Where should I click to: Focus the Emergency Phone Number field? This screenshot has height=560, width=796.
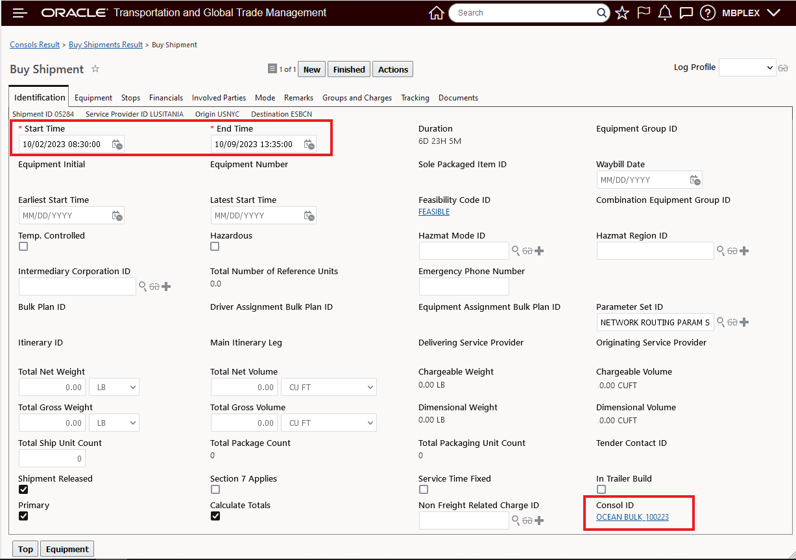coord(464,286)
